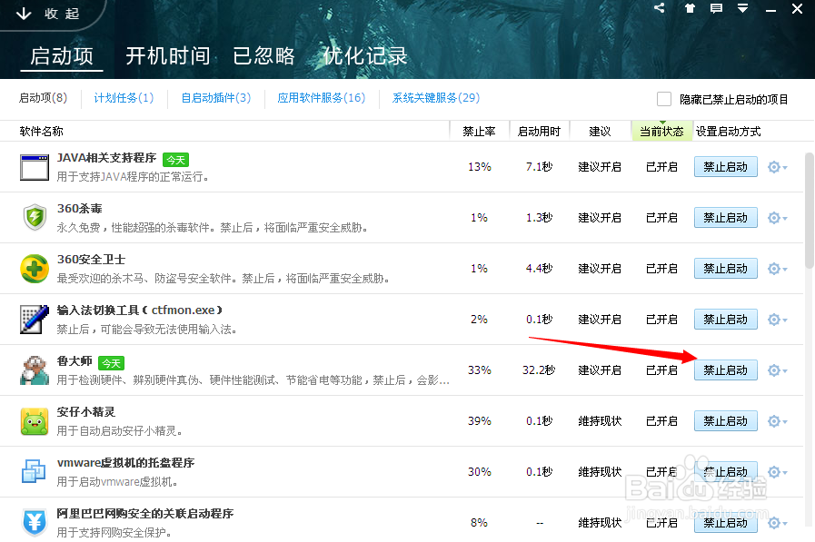Viewport: 815px width, 542px height.
Task: Open gear settings for 360安全卫士
Action: [x=777, y=269]
